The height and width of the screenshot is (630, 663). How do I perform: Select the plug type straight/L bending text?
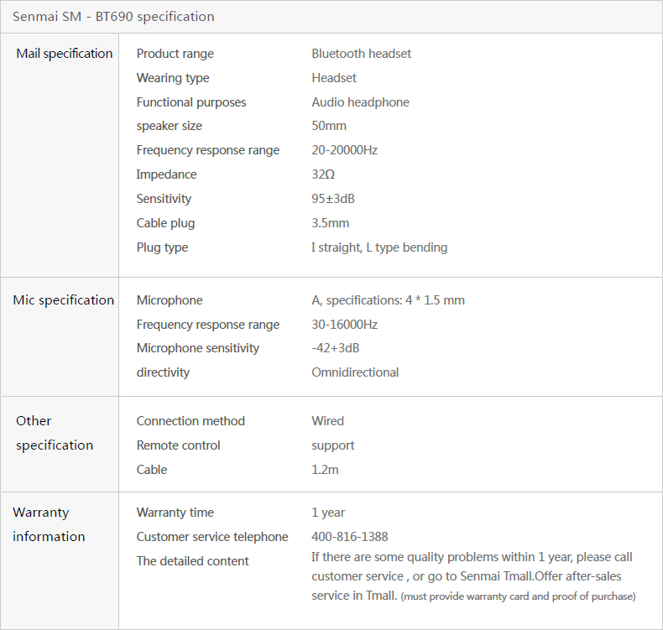tap(379, 247)
